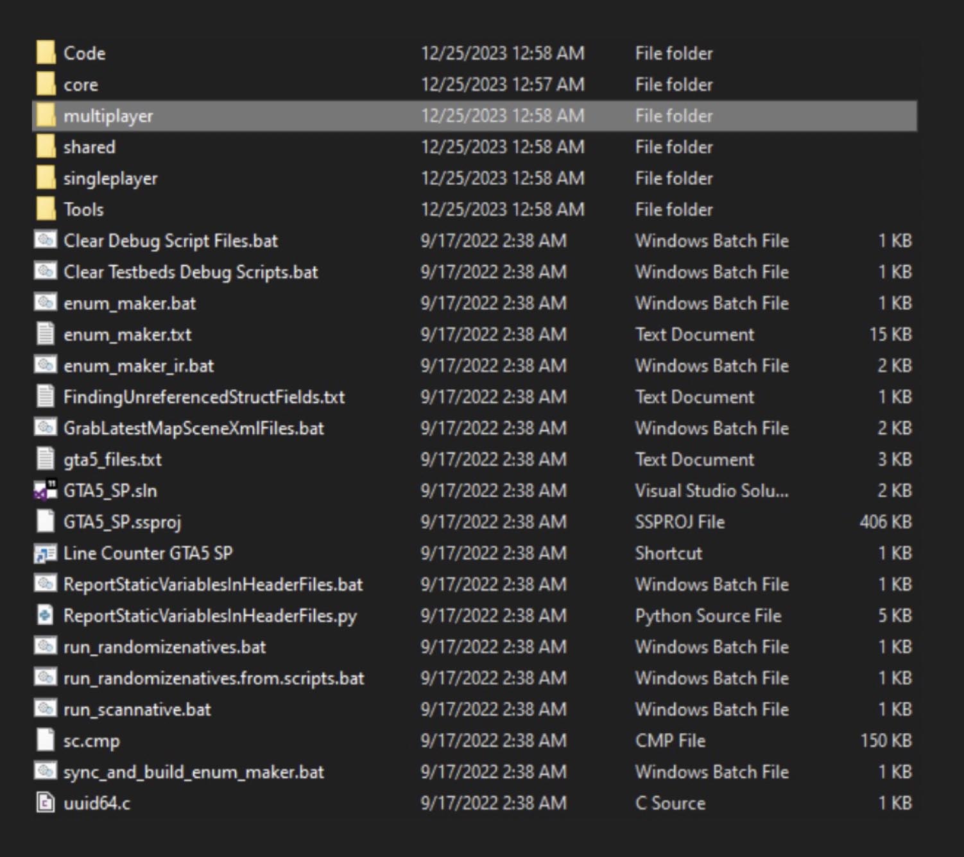Image resolution: width=964 pixels, height=857 pixels.
Task: Select file sync_and_build_enum_maker.bat
Action: 194,772
